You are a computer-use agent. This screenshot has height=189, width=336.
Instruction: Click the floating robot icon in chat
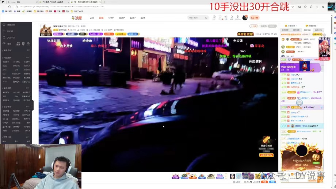(299, 103)
